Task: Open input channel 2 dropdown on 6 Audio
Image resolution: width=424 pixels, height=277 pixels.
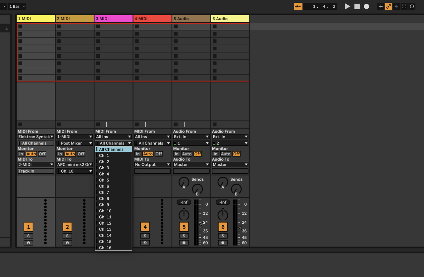Action: coord(230,143)
